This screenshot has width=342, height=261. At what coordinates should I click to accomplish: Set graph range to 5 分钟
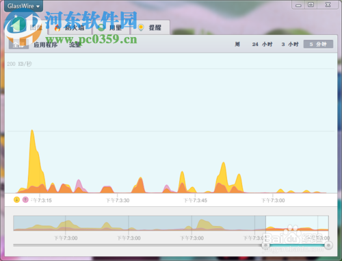tap(318, 44)
